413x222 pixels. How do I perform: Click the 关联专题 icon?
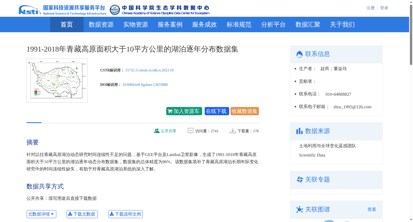300,179
